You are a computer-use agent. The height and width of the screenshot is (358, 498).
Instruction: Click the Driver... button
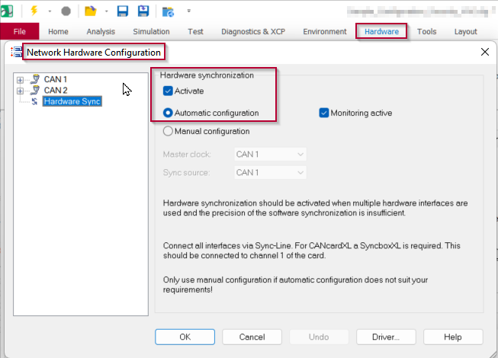click(x=386, y=337)
